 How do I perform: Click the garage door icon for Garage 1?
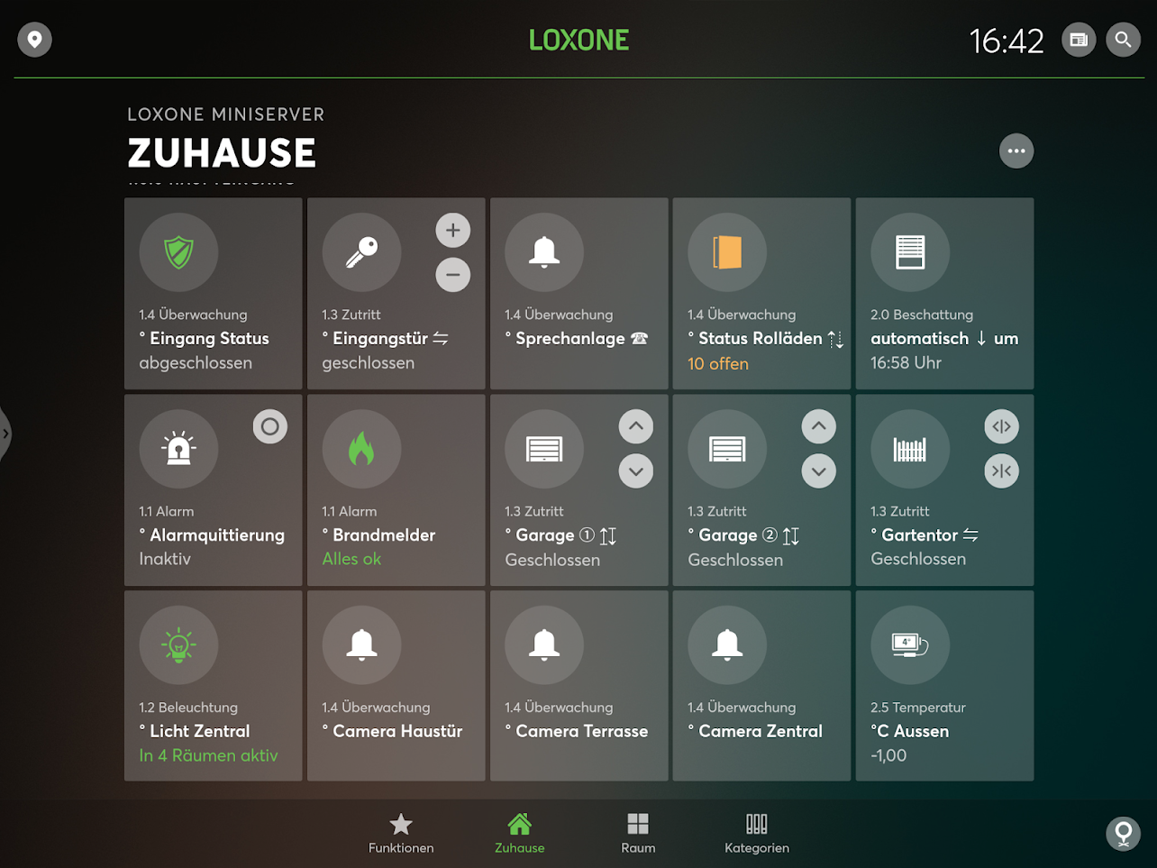coord(544,449)
